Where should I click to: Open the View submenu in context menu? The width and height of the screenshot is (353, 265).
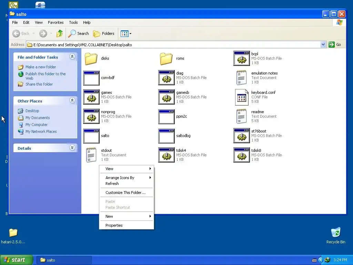point(127,169)
